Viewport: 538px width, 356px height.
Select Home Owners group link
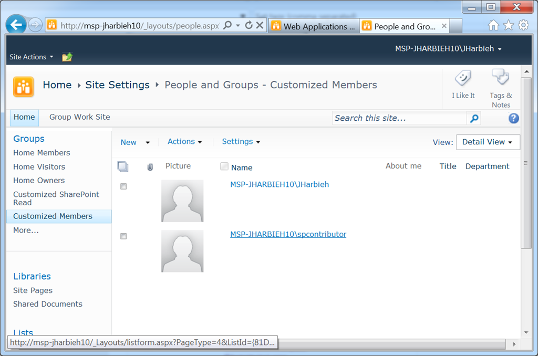tap(39, 180)
